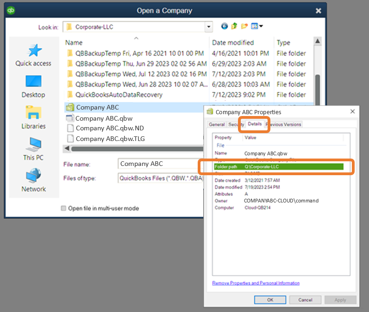
Task: Sort file list by Name column
Action: coord(74,43)
